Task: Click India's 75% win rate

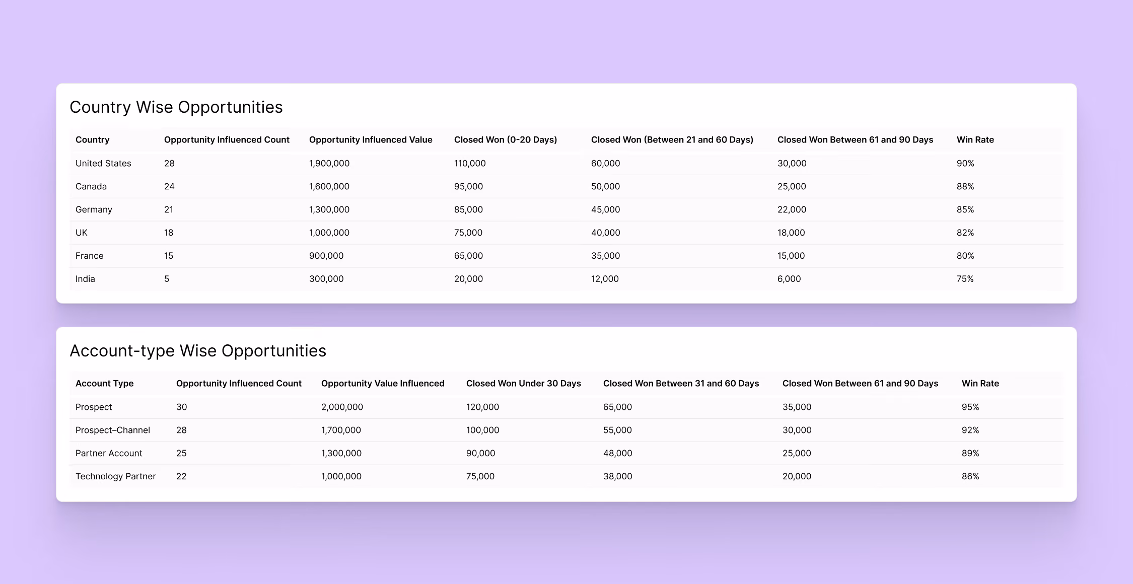Action: coord(965,279)
